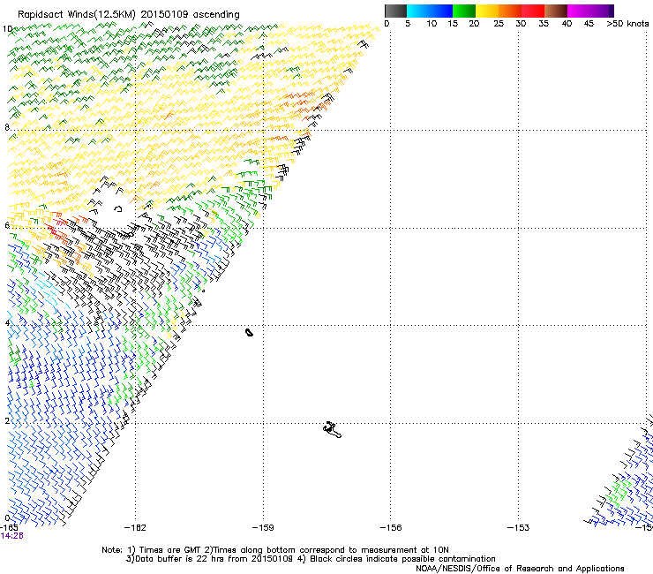Click the small circle outline near 6N -162
The width and height of the screenshot is (653, 574).
point(118,208)
